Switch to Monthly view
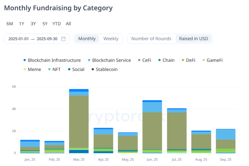This screenshot has width=249, height=166. click(87, 39)
